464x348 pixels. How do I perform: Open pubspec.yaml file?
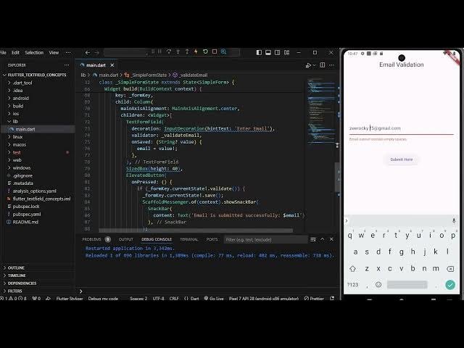coord(27,215)
